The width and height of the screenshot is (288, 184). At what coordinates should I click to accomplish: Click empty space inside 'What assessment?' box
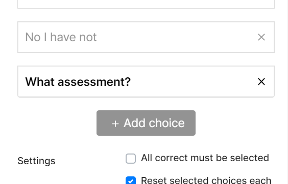pos(193,81)
